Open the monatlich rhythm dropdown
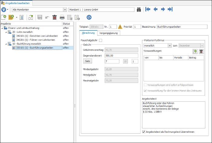 170,46
